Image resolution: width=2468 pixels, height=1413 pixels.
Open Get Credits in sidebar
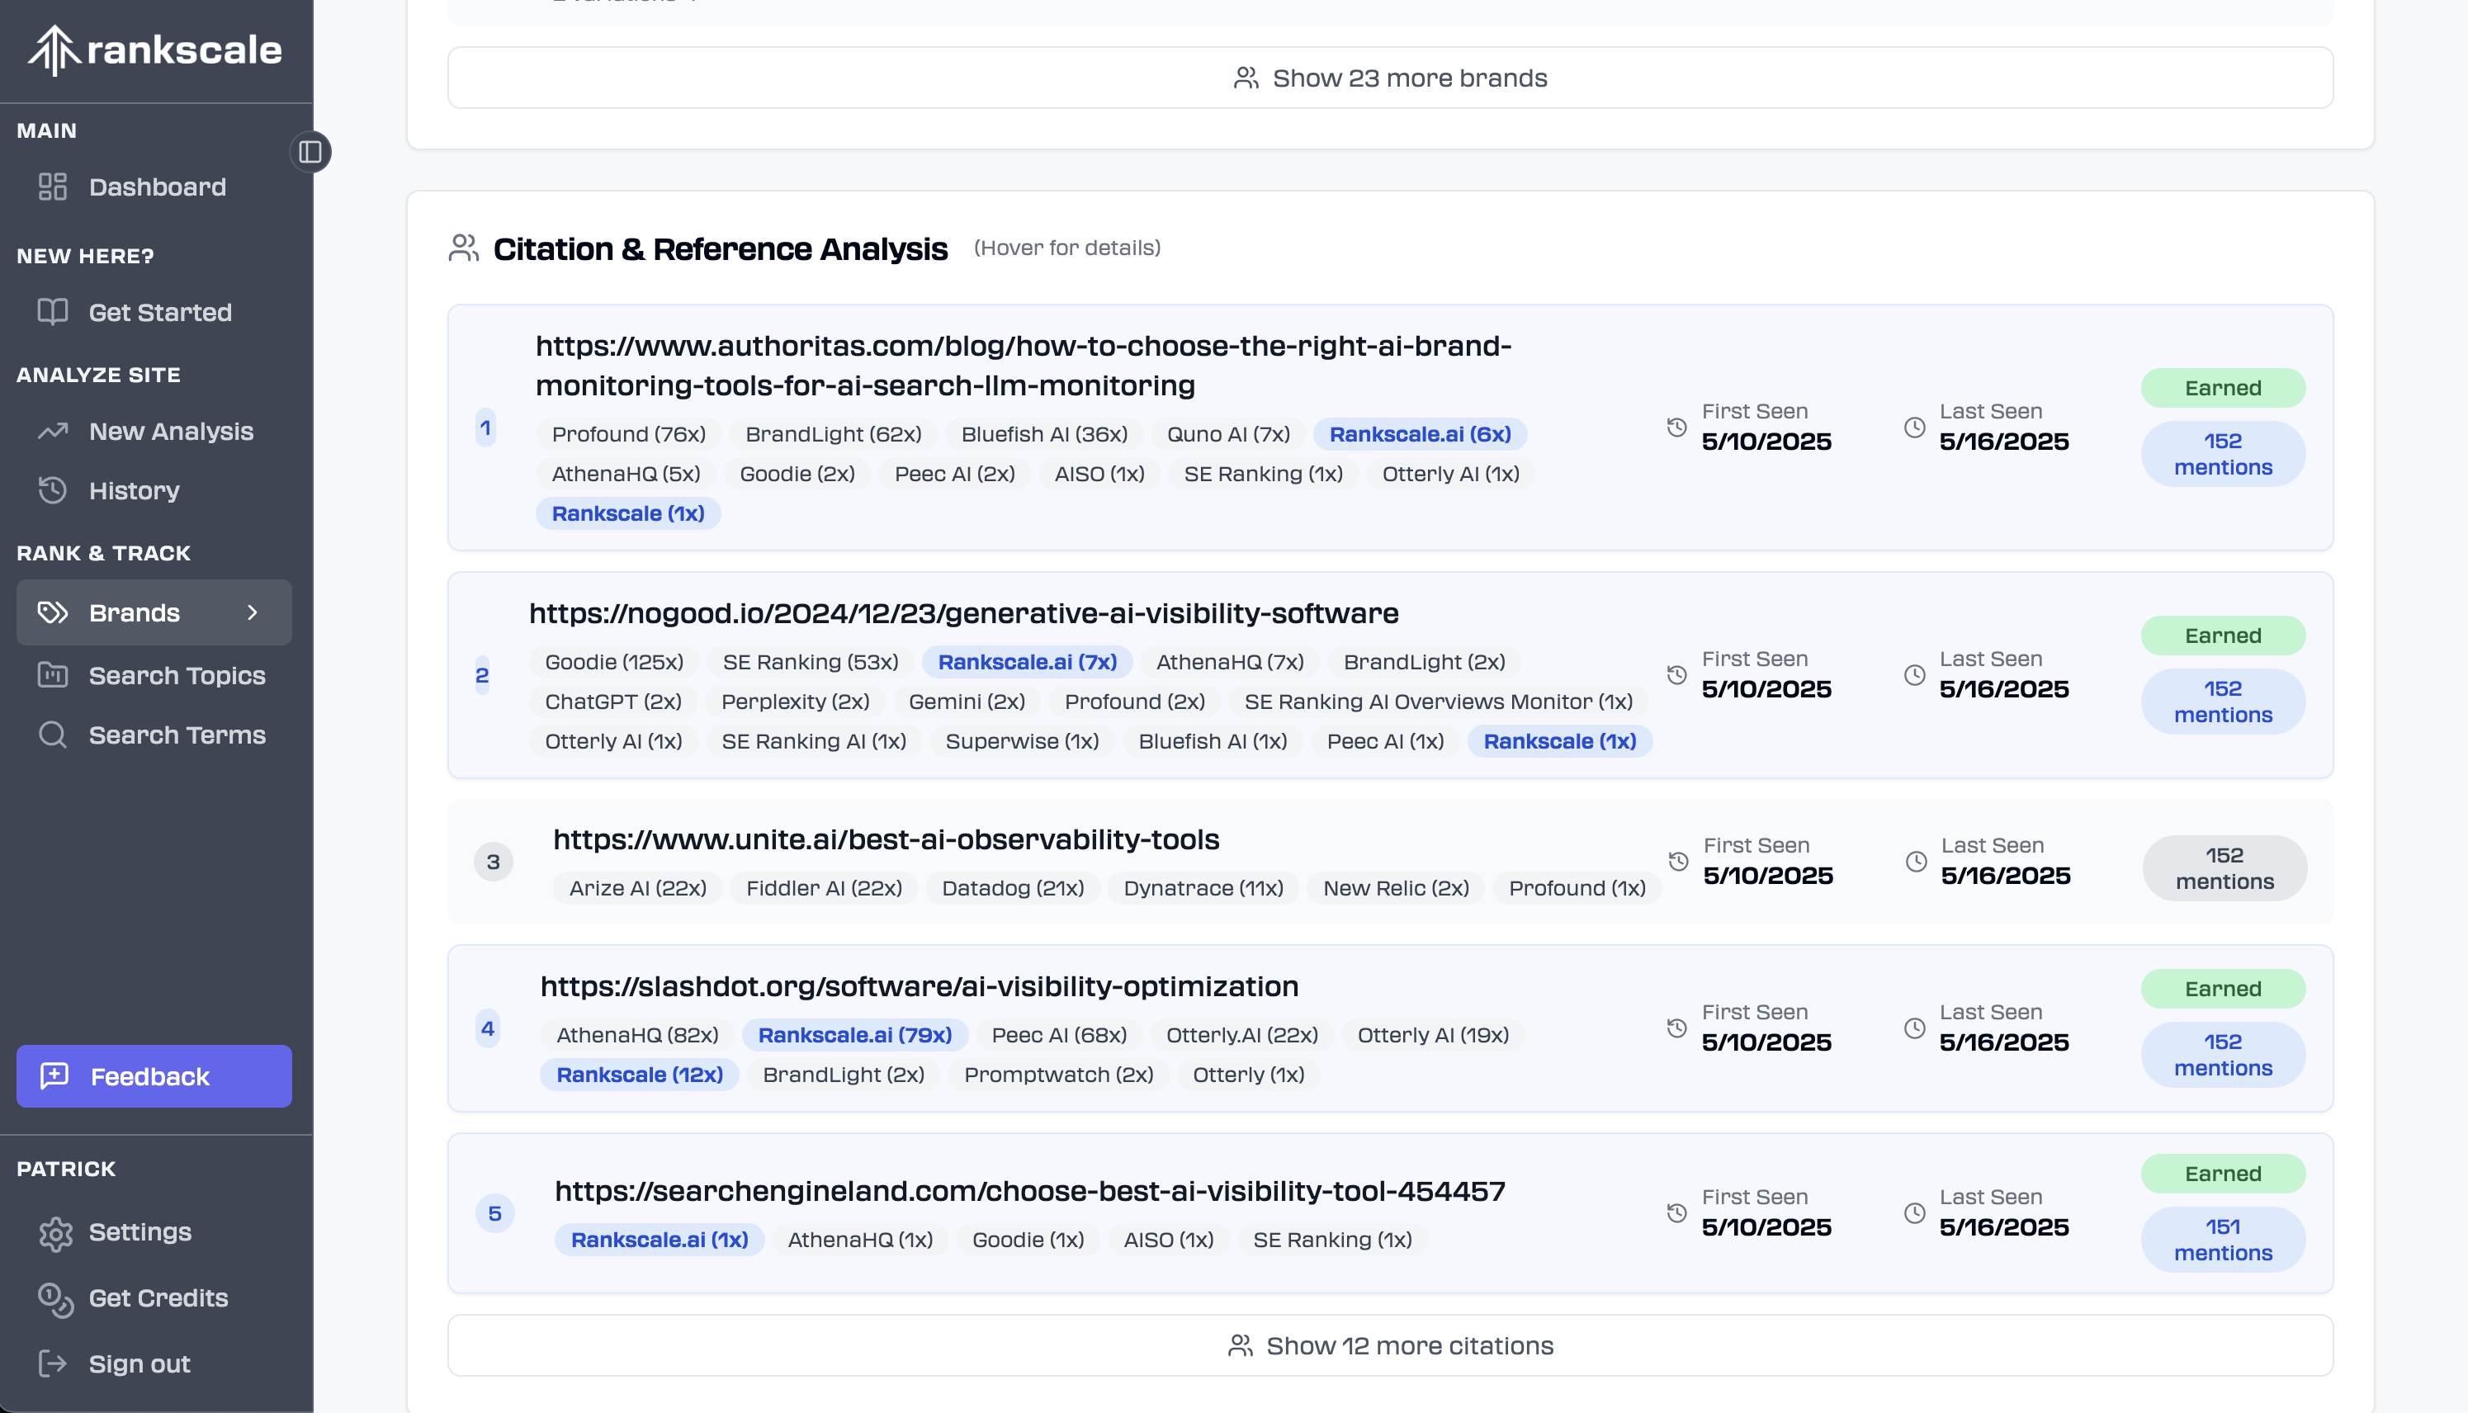click(154, 1297)
